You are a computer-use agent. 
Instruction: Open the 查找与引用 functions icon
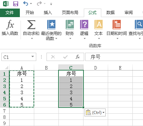point(139,25)
